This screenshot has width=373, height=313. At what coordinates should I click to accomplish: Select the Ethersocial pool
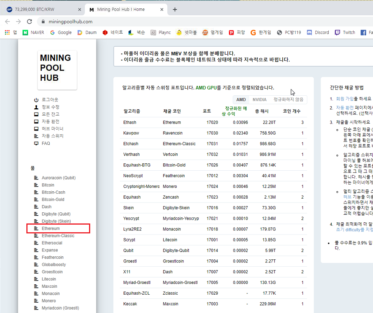(52, 243)
